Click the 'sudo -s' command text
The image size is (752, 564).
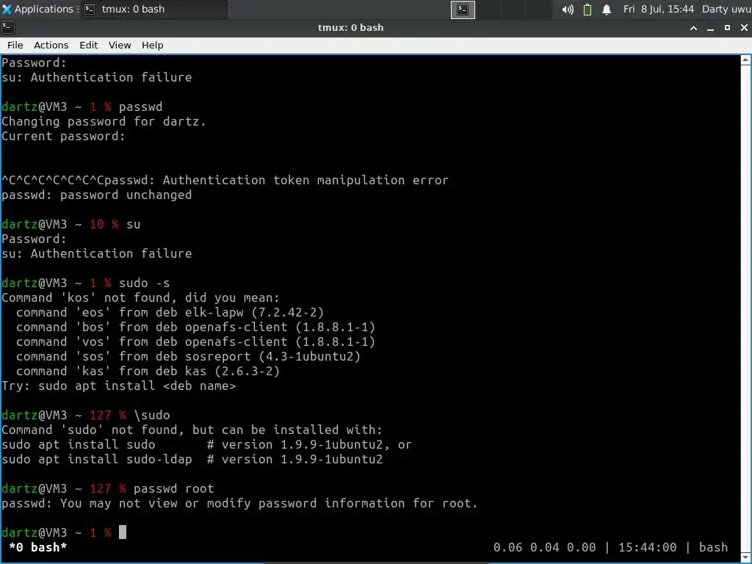pos(145,283)
